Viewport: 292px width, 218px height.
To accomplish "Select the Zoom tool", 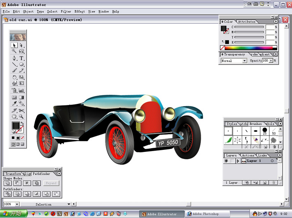I will point(21,117).
